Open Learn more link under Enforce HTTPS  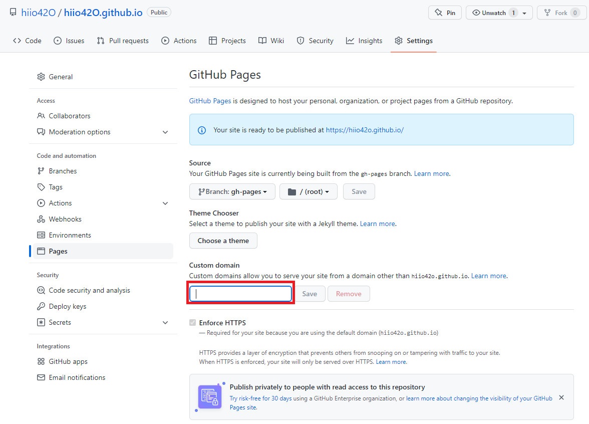pyautogui.click(x=391, y=362)
